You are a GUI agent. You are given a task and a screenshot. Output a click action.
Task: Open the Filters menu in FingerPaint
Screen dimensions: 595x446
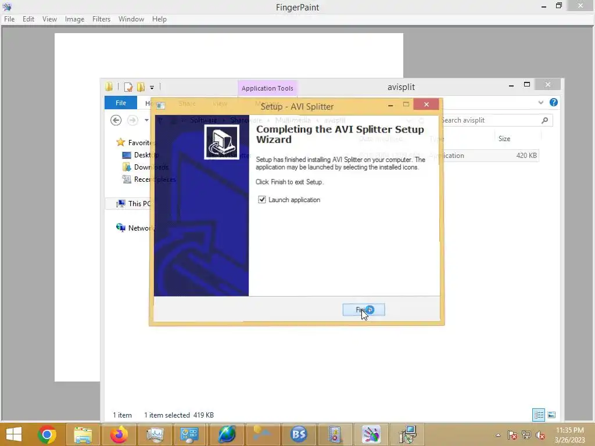coord(101,19)
